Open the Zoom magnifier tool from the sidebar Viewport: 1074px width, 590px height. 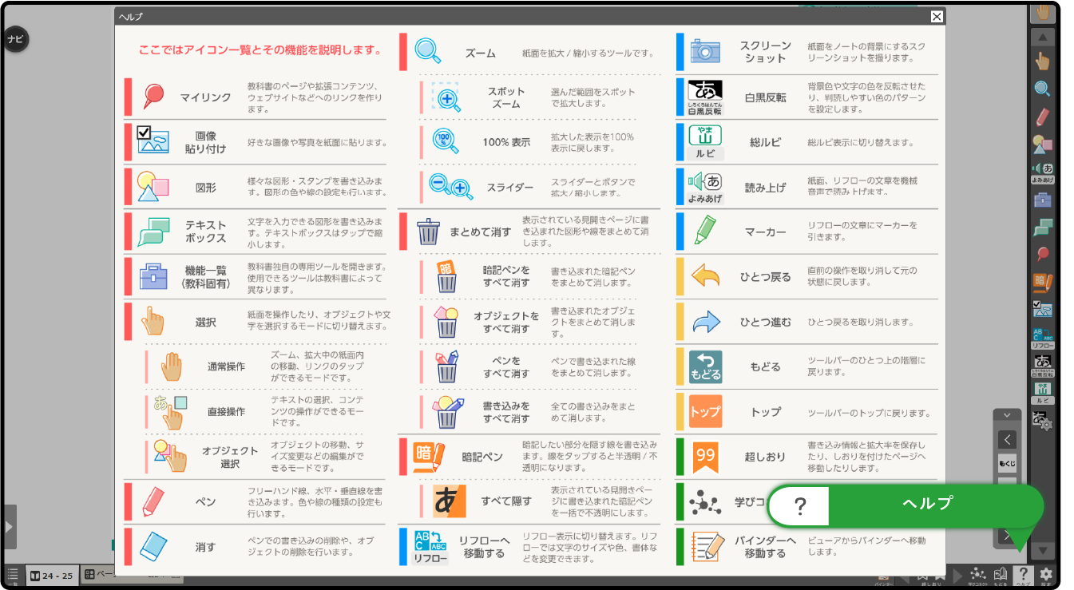point(1042,88)
